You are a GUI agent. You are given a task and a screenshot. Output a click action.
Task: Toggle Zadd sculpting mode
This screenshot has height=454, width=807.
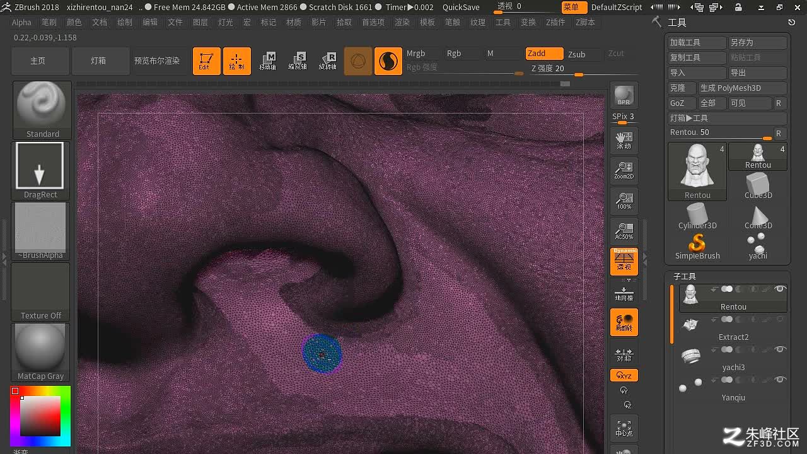pyautogui.click(x=544, y=54)
